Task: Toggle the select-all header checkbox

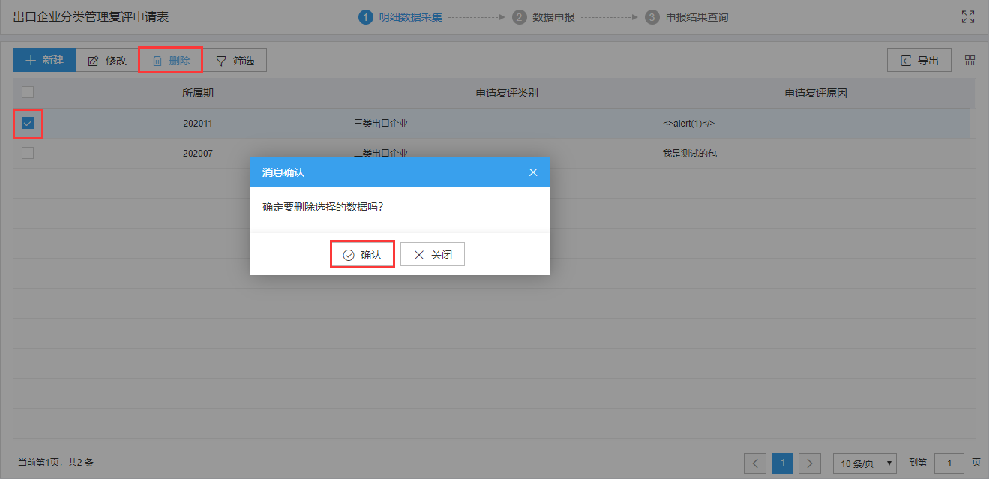Action: (x=28, y=92)
